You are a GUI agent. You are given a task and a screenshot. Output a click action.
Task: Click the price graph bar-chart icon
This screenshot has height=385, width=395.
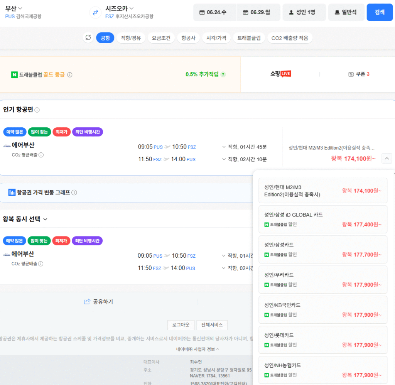[12, 192]
